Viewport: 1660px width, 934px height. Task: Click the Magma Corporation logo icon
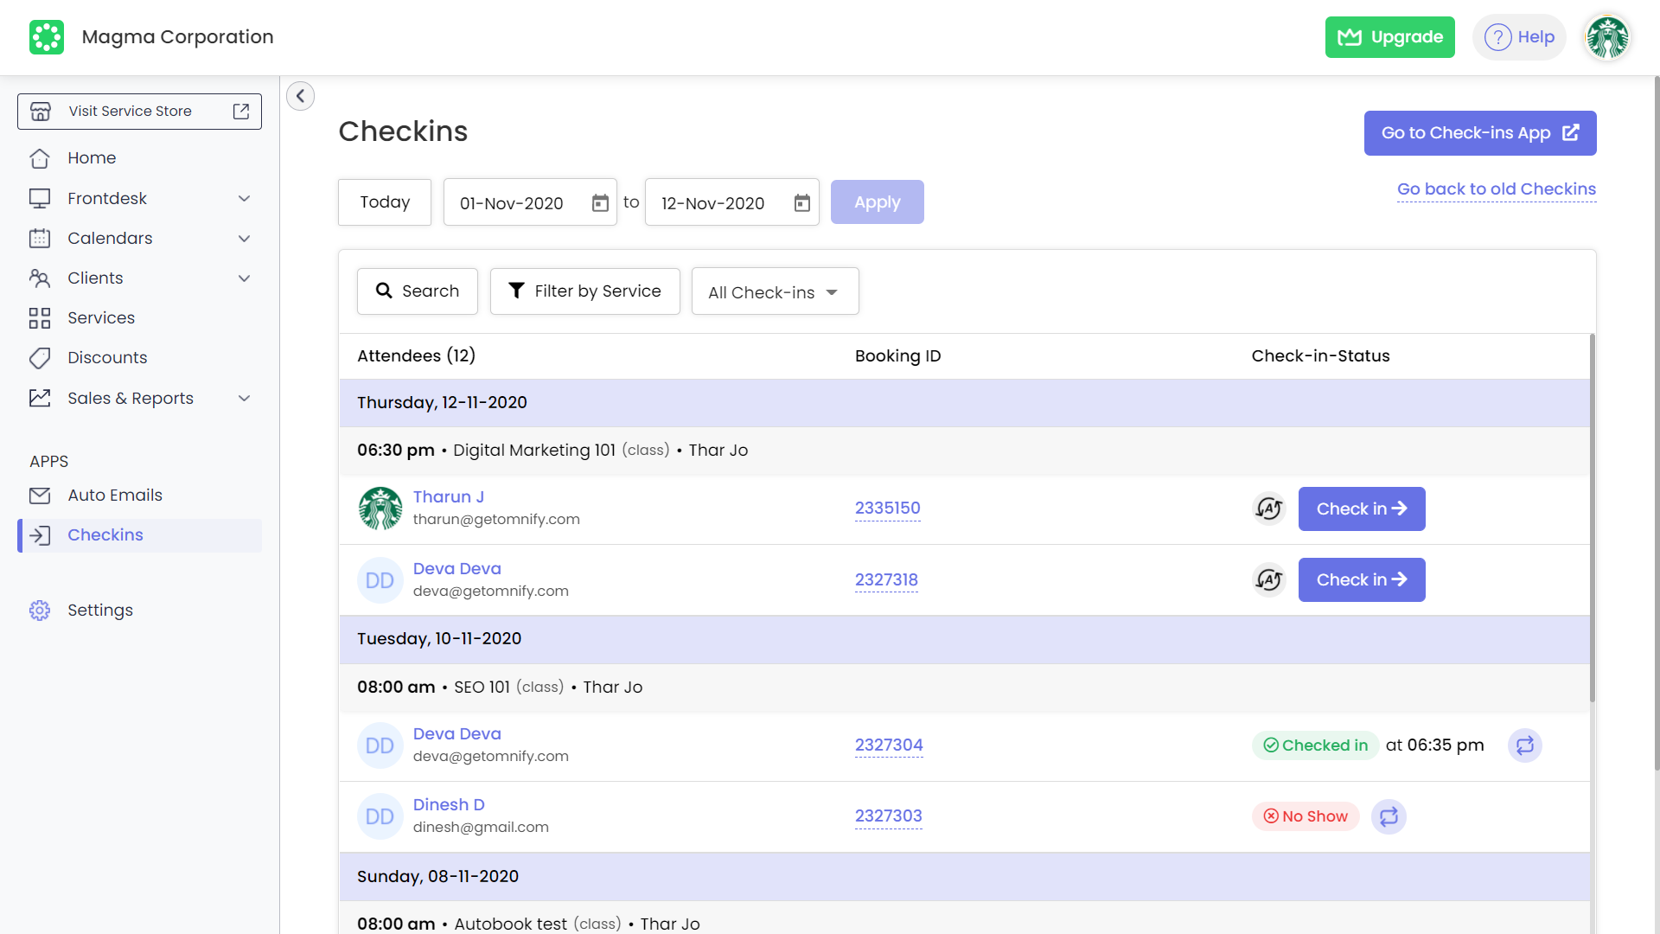click(47, 37)
